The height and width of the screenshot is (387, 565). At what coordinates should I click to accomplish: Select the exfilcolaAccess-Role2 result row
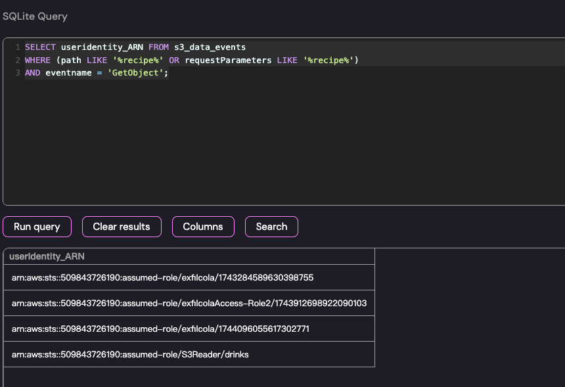(x=189, y=303)
